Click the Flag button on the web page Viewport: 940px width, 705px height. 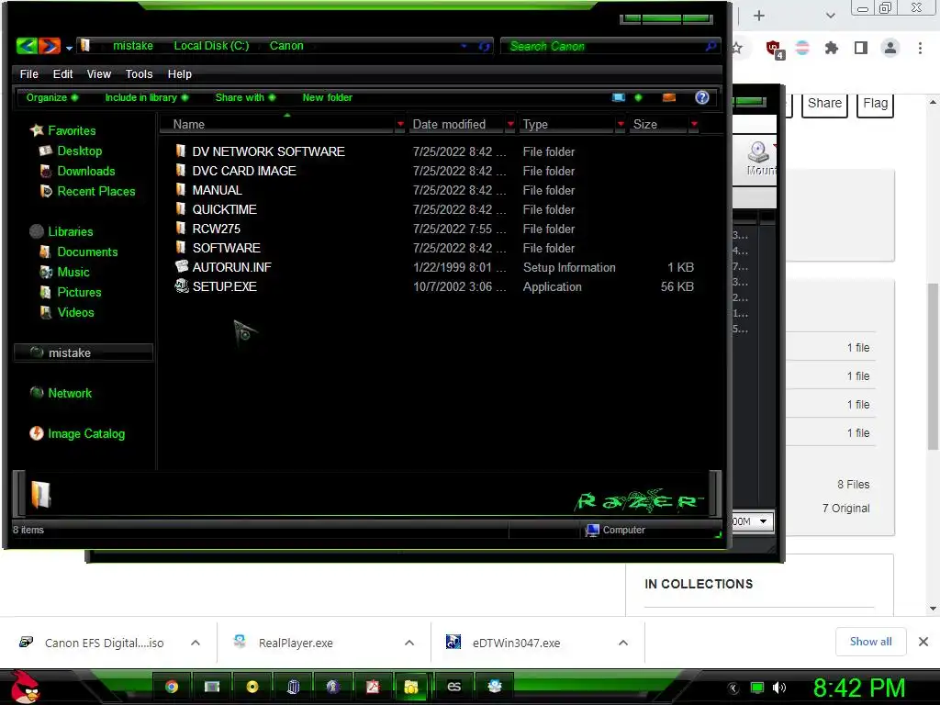pos(875,104)
